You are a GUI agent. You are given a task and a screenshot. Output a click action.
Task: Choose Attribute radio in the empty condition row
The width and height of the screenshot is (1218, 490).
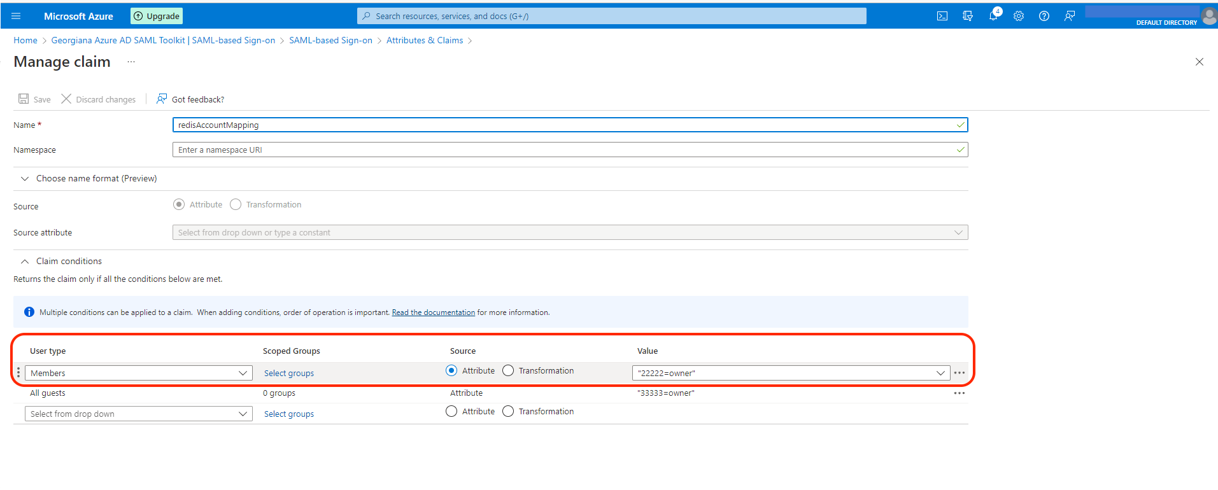(x=451, y=411)
